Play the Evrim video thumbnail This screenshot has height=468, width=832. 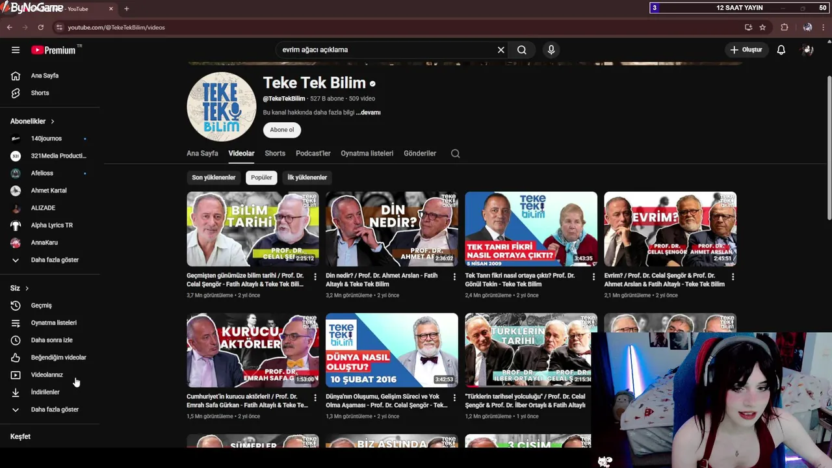(x=670, y=229)
